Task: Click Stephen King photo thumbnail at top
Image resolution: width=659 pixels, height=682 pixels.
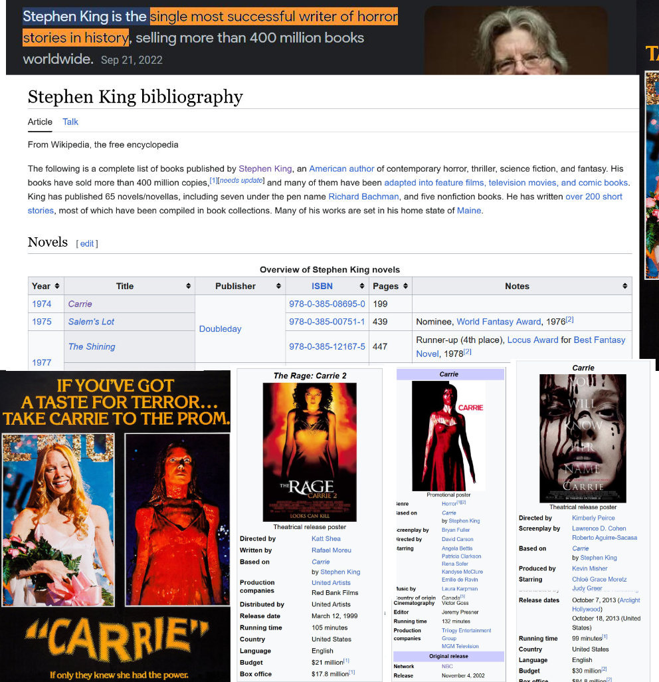Action: click(x=516, y=40)
